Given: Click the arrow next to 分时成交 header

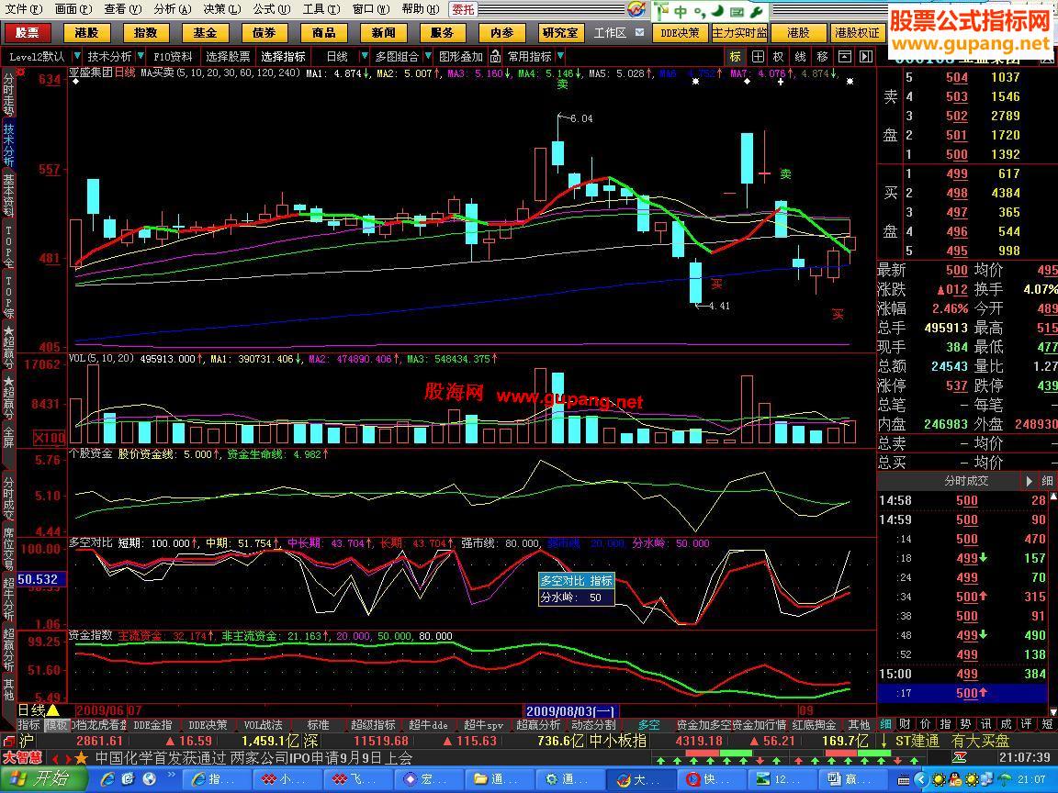Looking at the screenshot, I should pyautogui.click(x=1029, y=481).
